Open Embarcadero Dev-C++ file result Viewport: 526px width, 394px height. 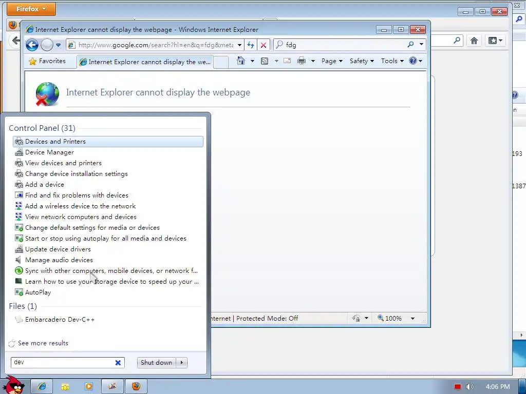108,319
